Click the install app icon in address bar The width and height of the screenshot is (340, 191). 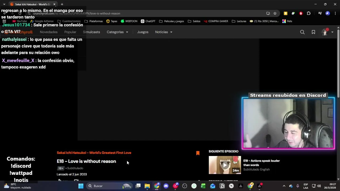coord(268,14)
